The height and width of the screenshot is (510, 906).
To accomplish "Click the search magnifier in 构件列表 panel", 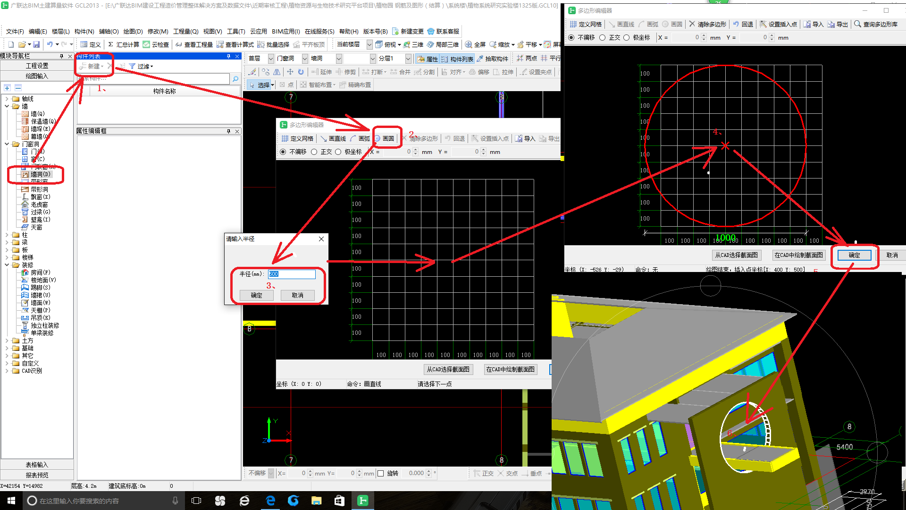I will point(235,79).
